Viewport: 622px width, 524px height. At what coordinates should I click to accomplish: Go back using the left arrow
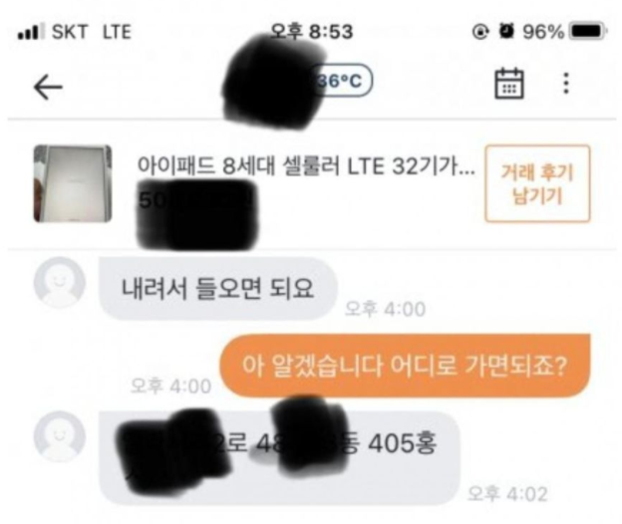click(48, 87)
